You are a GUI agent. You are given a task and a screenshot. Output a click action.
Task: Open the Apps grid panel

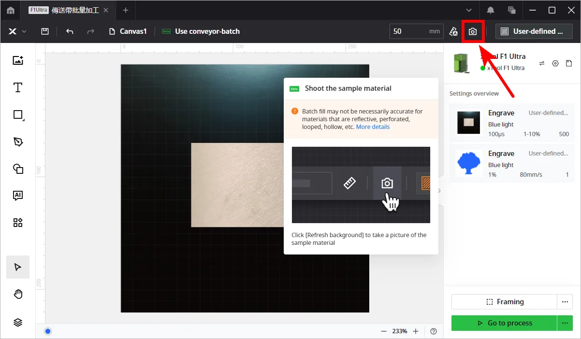coord(18,223)
